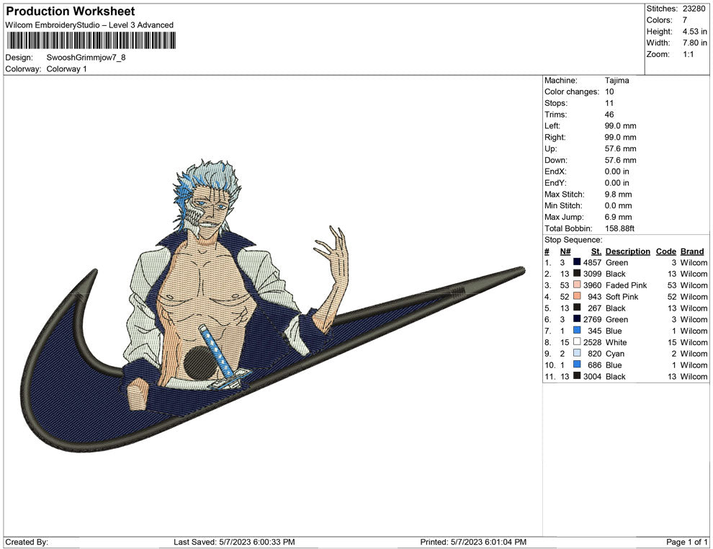Click the Stops value 11
The width and height of the screenshot is (713, 549).
click(609, 103)
